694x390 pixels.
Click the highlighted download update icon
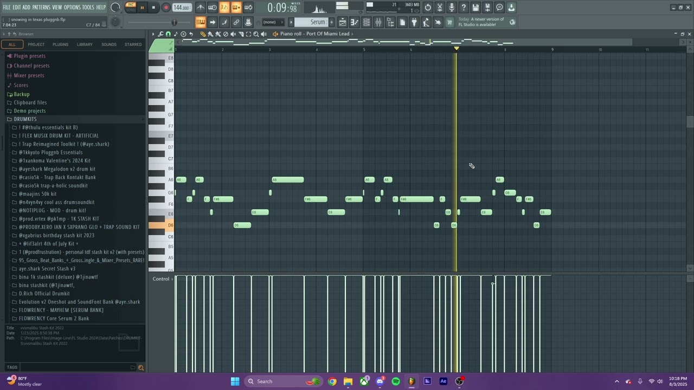[511, 8]
